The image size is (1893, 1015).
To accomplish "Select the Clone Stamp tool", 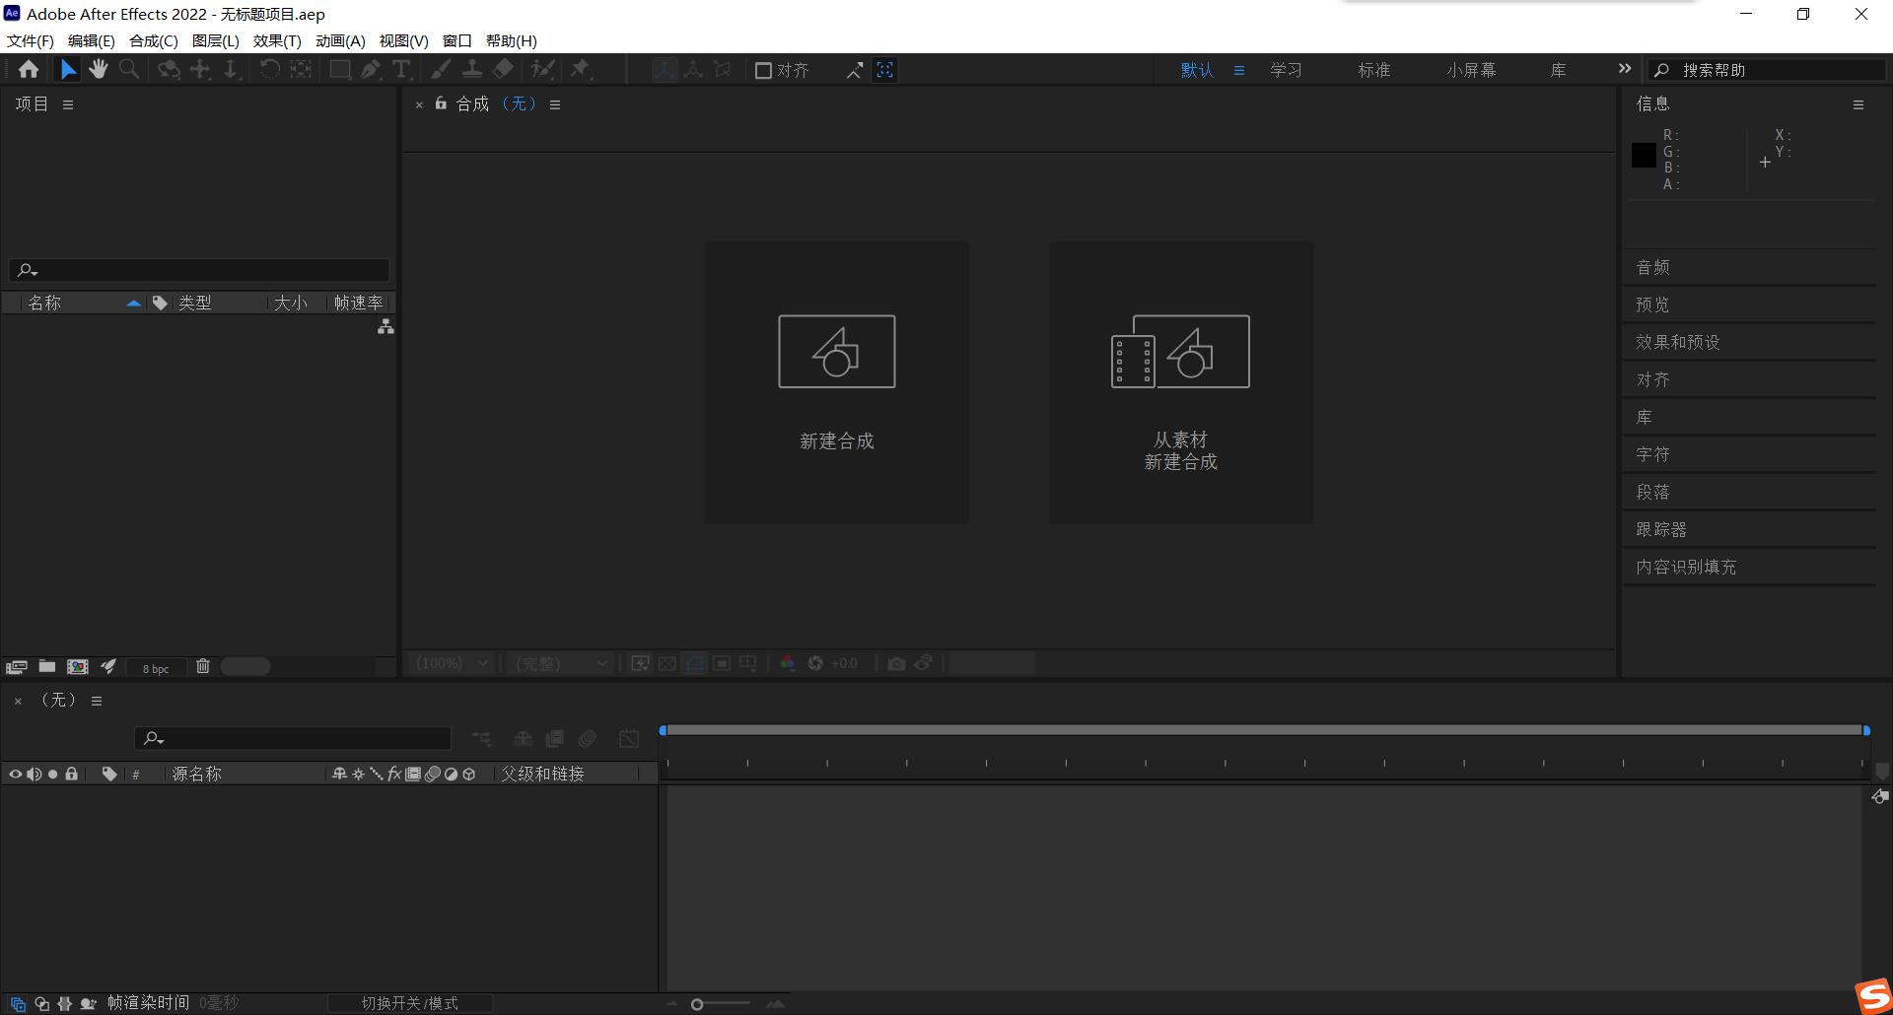I will click(x=472, y=69).
